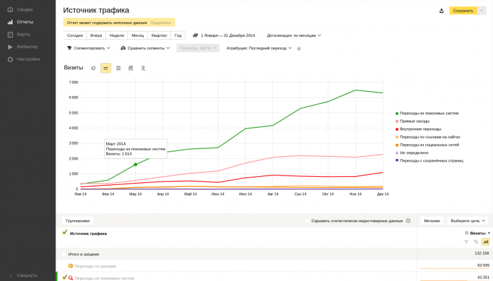This screenshot has height=281, width=493.
Task: Click the export report icon beside Сохранить
Action: [442, 11]
